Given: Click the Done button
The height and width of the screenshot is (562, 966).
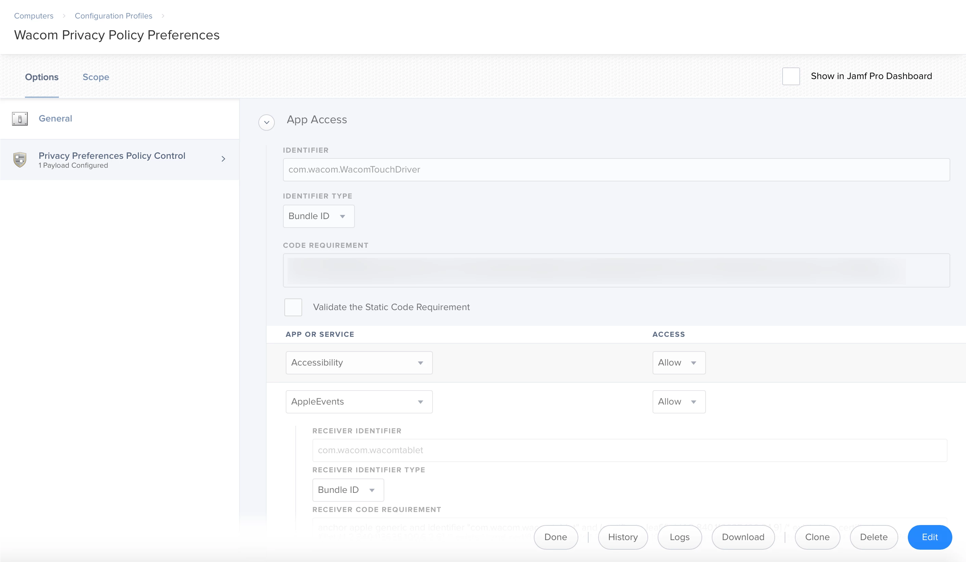Looking at the screenshot, I should pos(556,537).
